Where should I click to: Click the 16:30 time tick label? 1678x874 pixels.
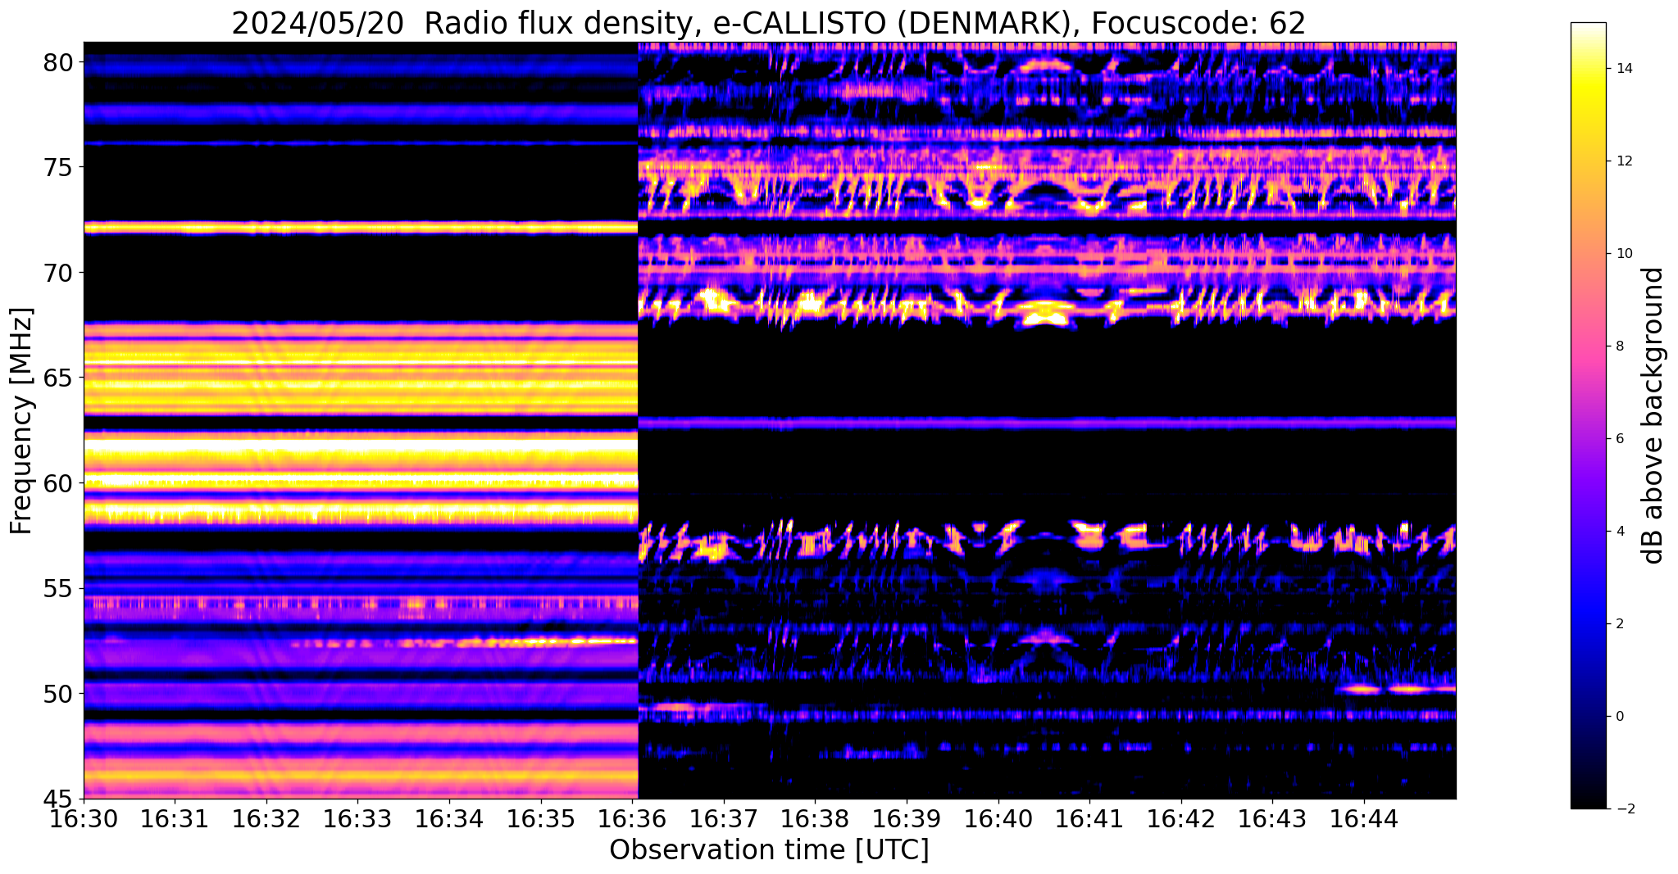point(83,817)
